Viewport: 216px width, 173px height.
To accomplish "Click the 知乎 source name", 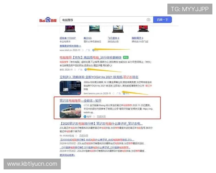I will pos(89,117).
